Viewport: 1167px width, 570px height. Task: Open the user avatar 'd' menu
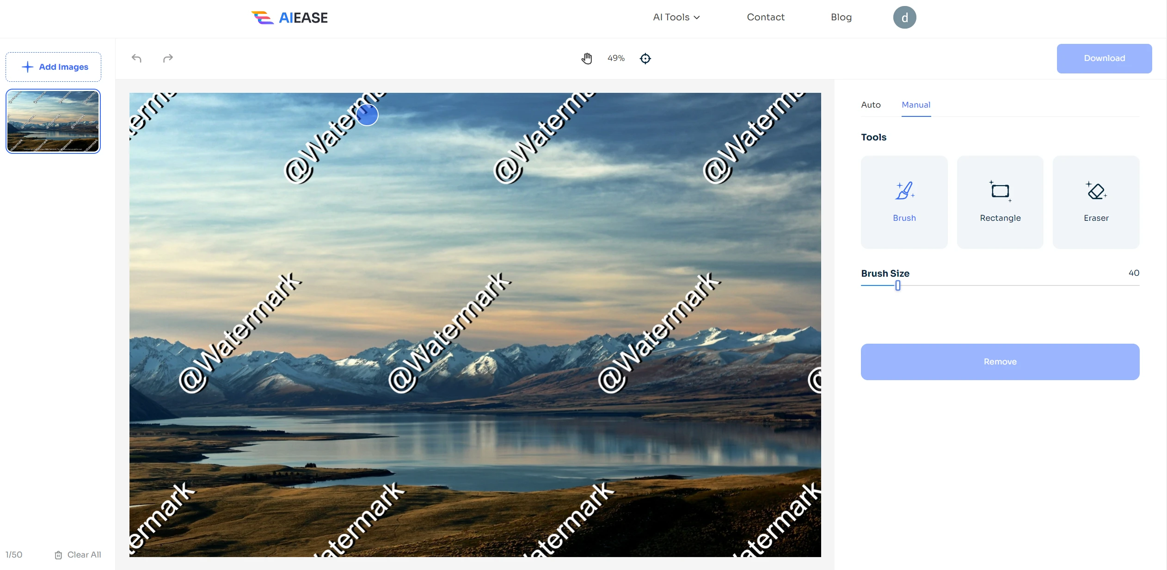[904, 18]
